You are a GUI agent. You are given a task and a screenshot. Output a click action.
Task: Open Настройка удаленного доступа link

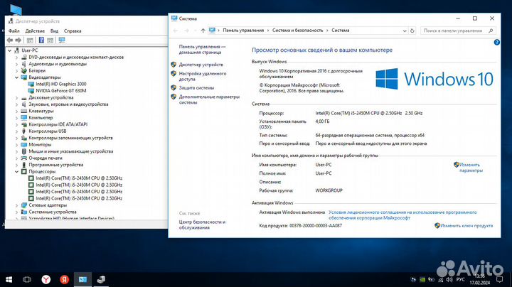203,76
